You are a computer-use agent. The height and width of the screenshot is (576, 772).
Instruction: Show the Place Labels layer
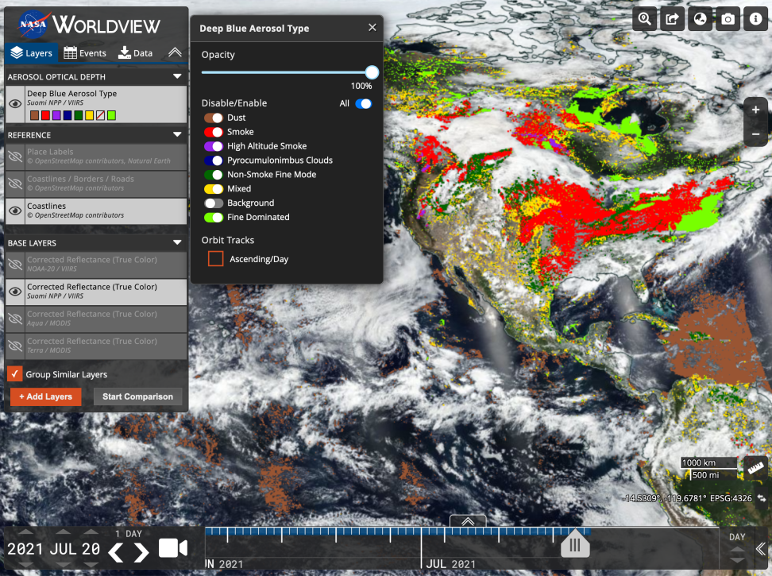point(15,156)
